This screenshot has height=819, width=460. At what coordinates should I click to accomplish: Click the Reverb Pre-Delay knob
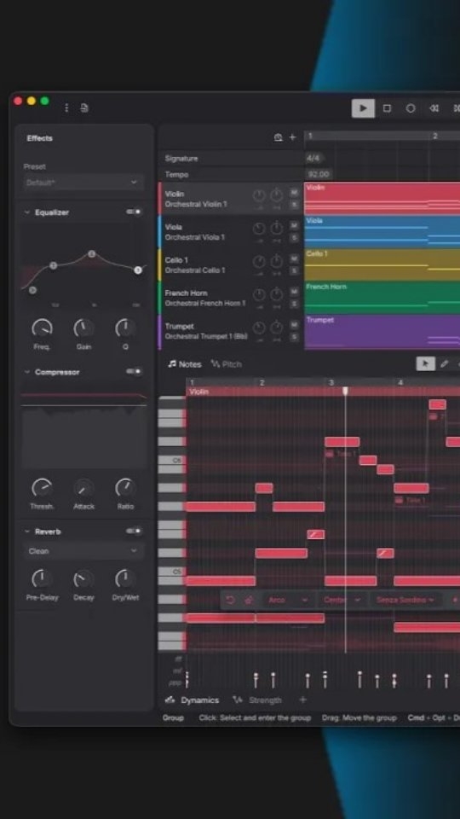(x=42, y=578)
